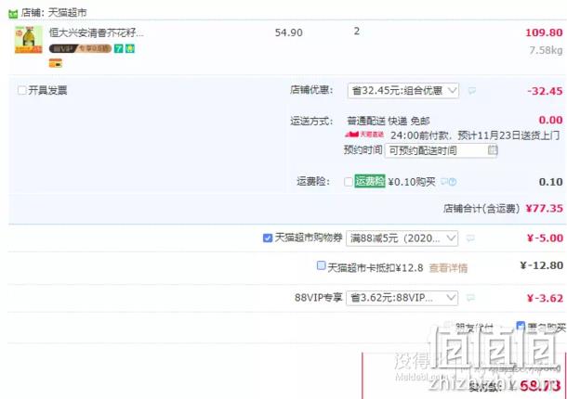The height and width of the screenshot is (399, 567).
Task: Click the green 7-day return icon
Action: [x=119, y=48]
